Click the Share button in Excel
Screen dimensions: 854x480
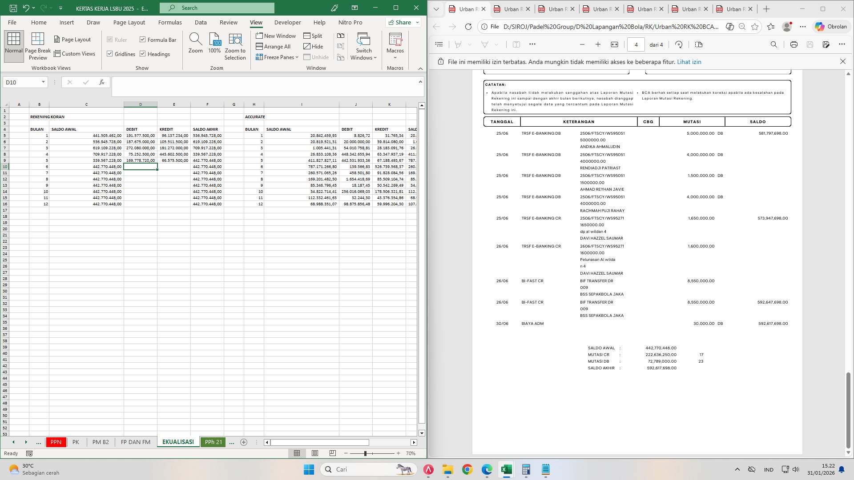pos(399,22)
